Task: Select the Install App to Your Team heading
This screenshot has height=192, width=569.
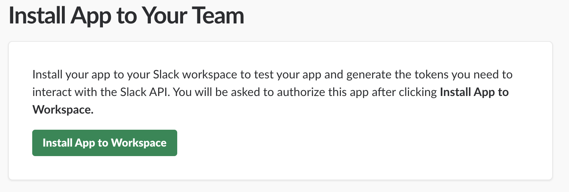Action: pos(126,16)
